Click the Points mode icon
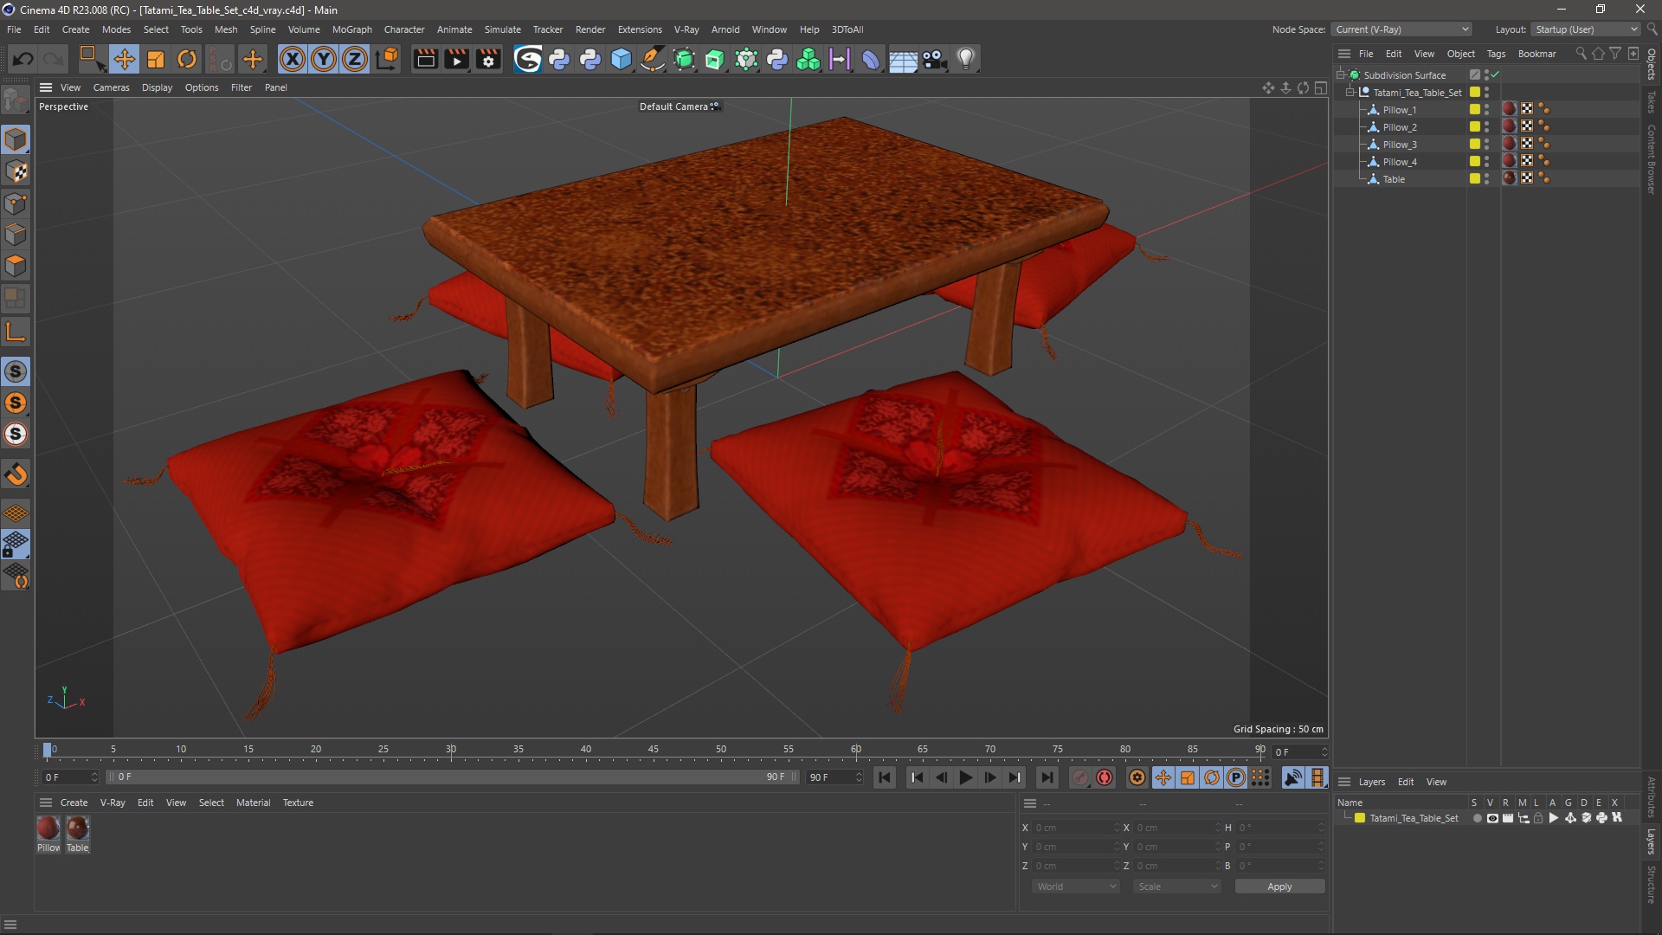This screenshot has height=935, width=1662. click(x=16, y=203)
